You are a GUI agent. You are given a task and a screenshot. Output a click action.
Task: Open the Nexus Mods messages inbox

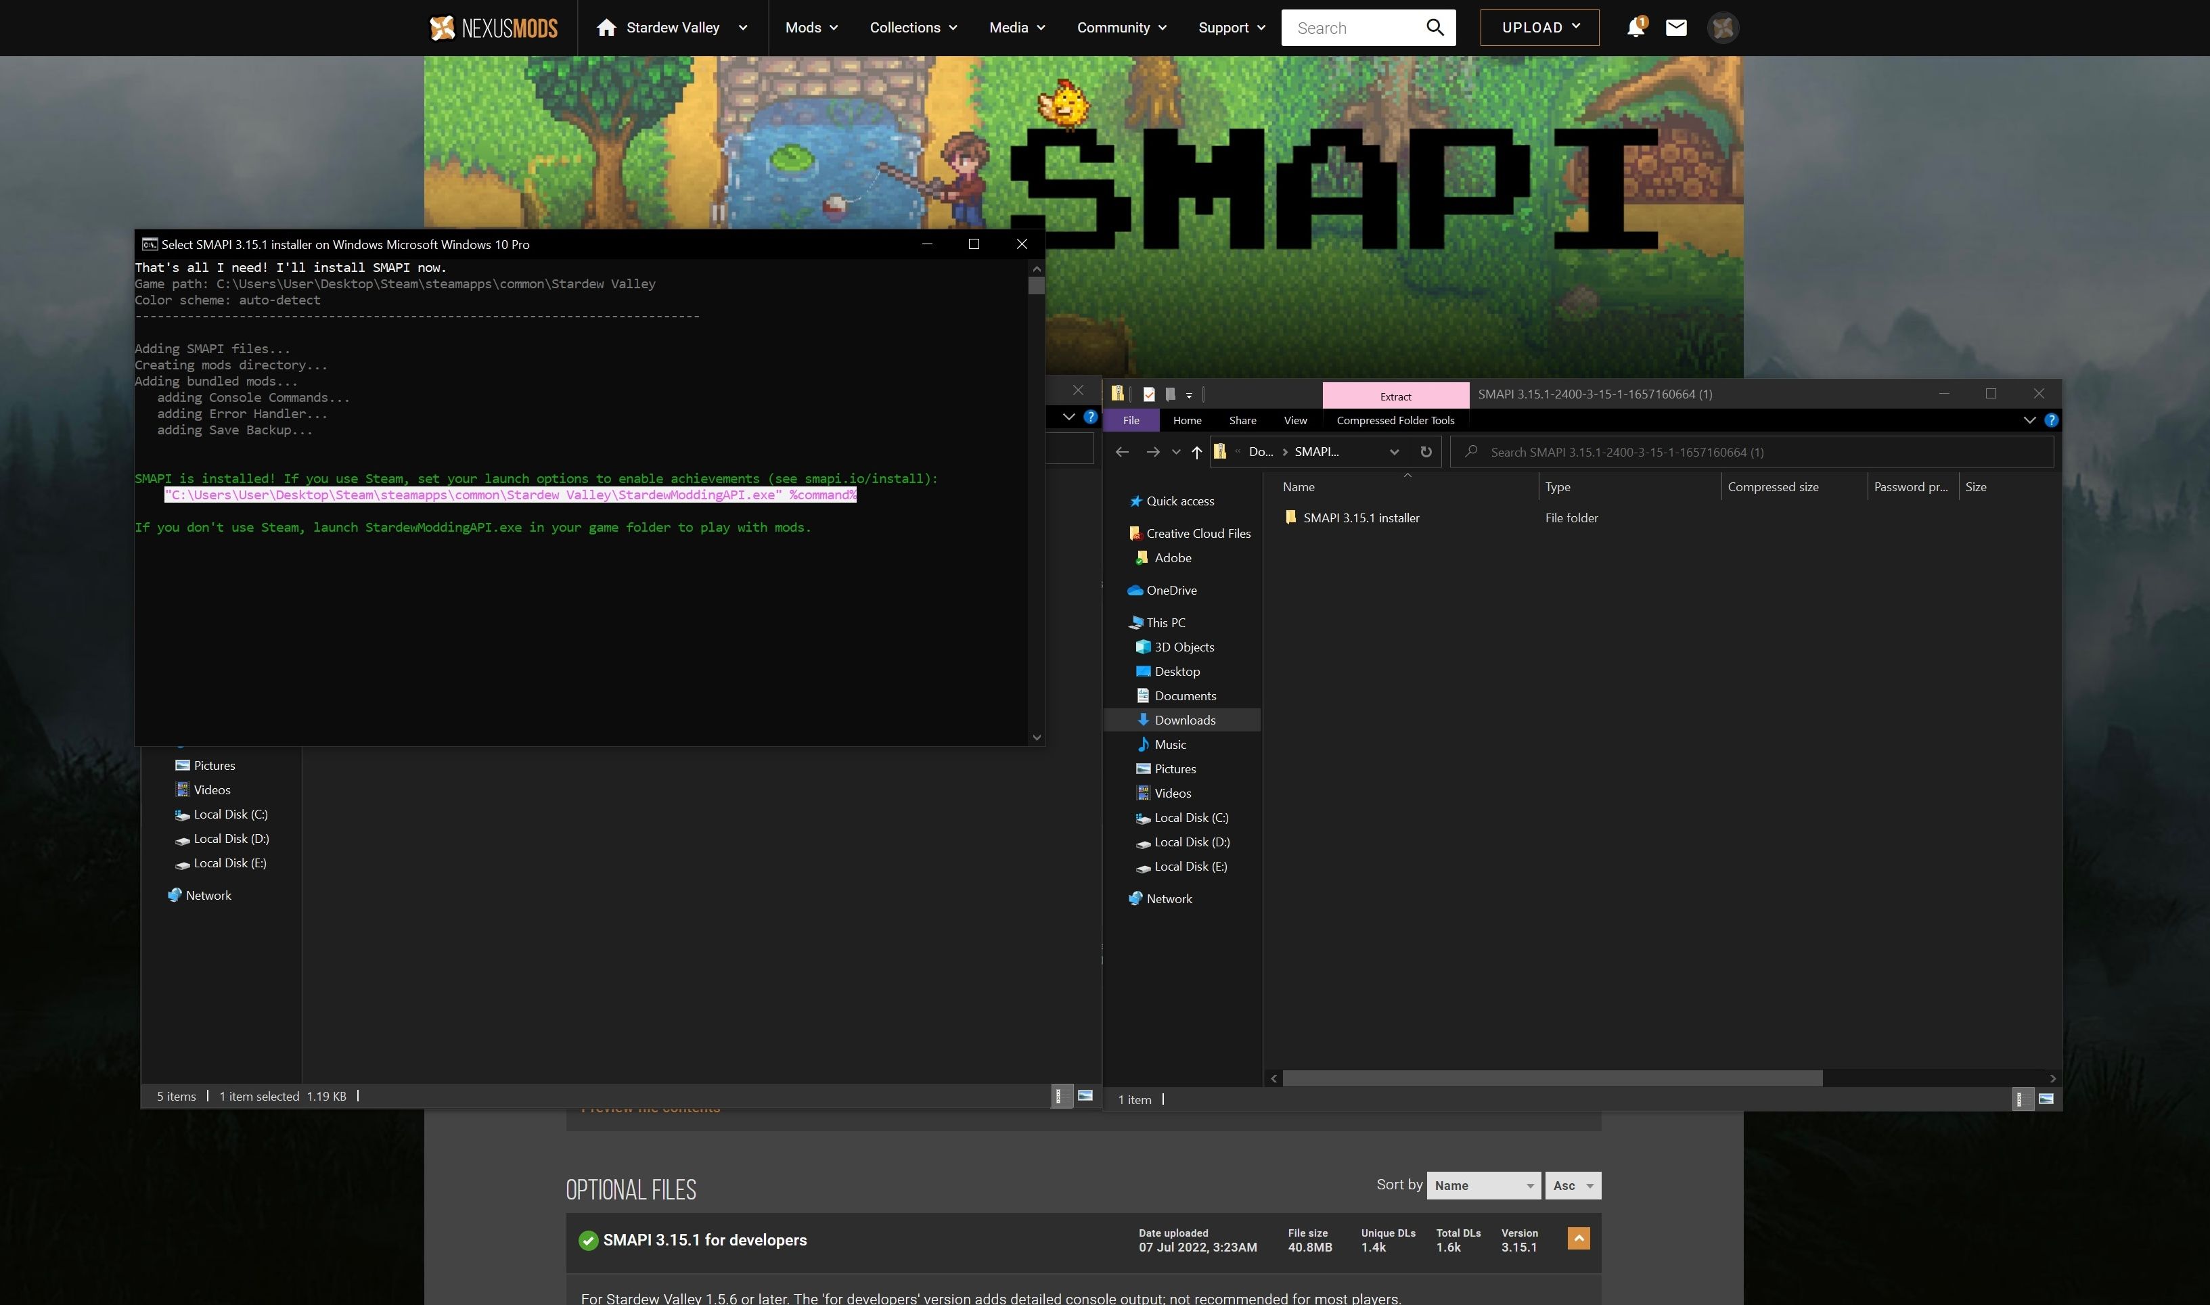point(1676,27)
